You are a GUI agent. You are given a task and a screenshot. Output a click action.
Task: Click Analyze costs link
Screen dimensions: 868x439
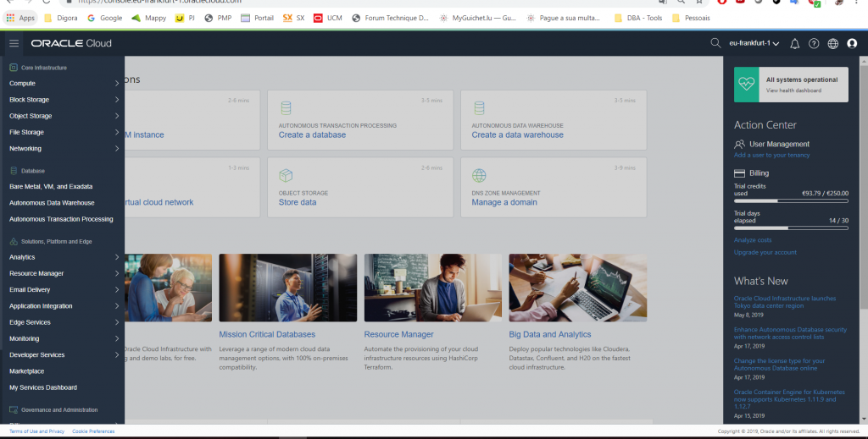[753, 240]
